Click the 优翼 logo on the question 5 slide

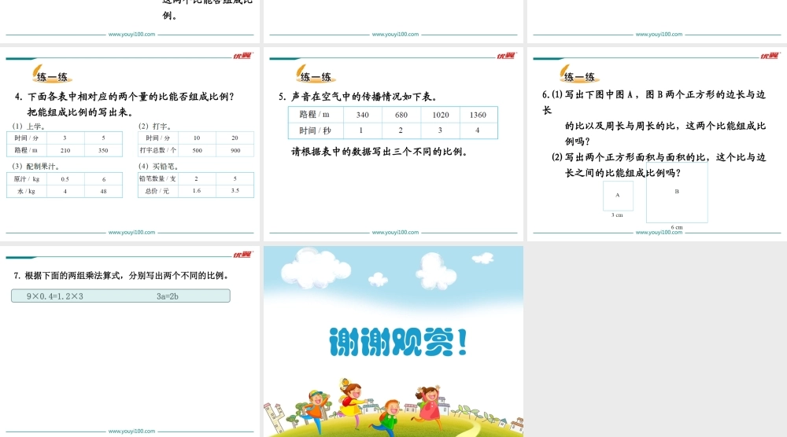tap(505, 56)
